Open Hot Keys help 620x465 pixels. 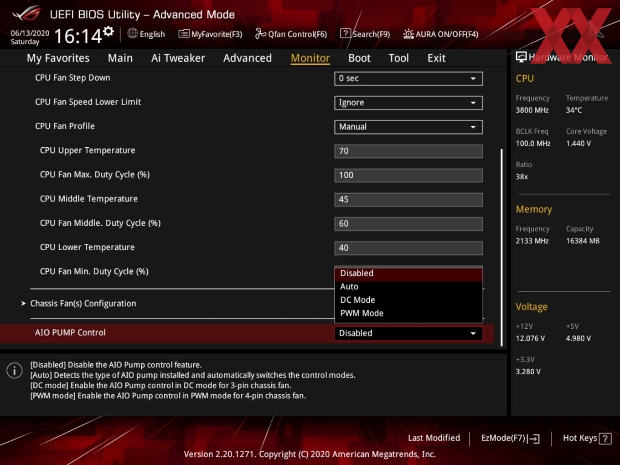click(587, 438)
